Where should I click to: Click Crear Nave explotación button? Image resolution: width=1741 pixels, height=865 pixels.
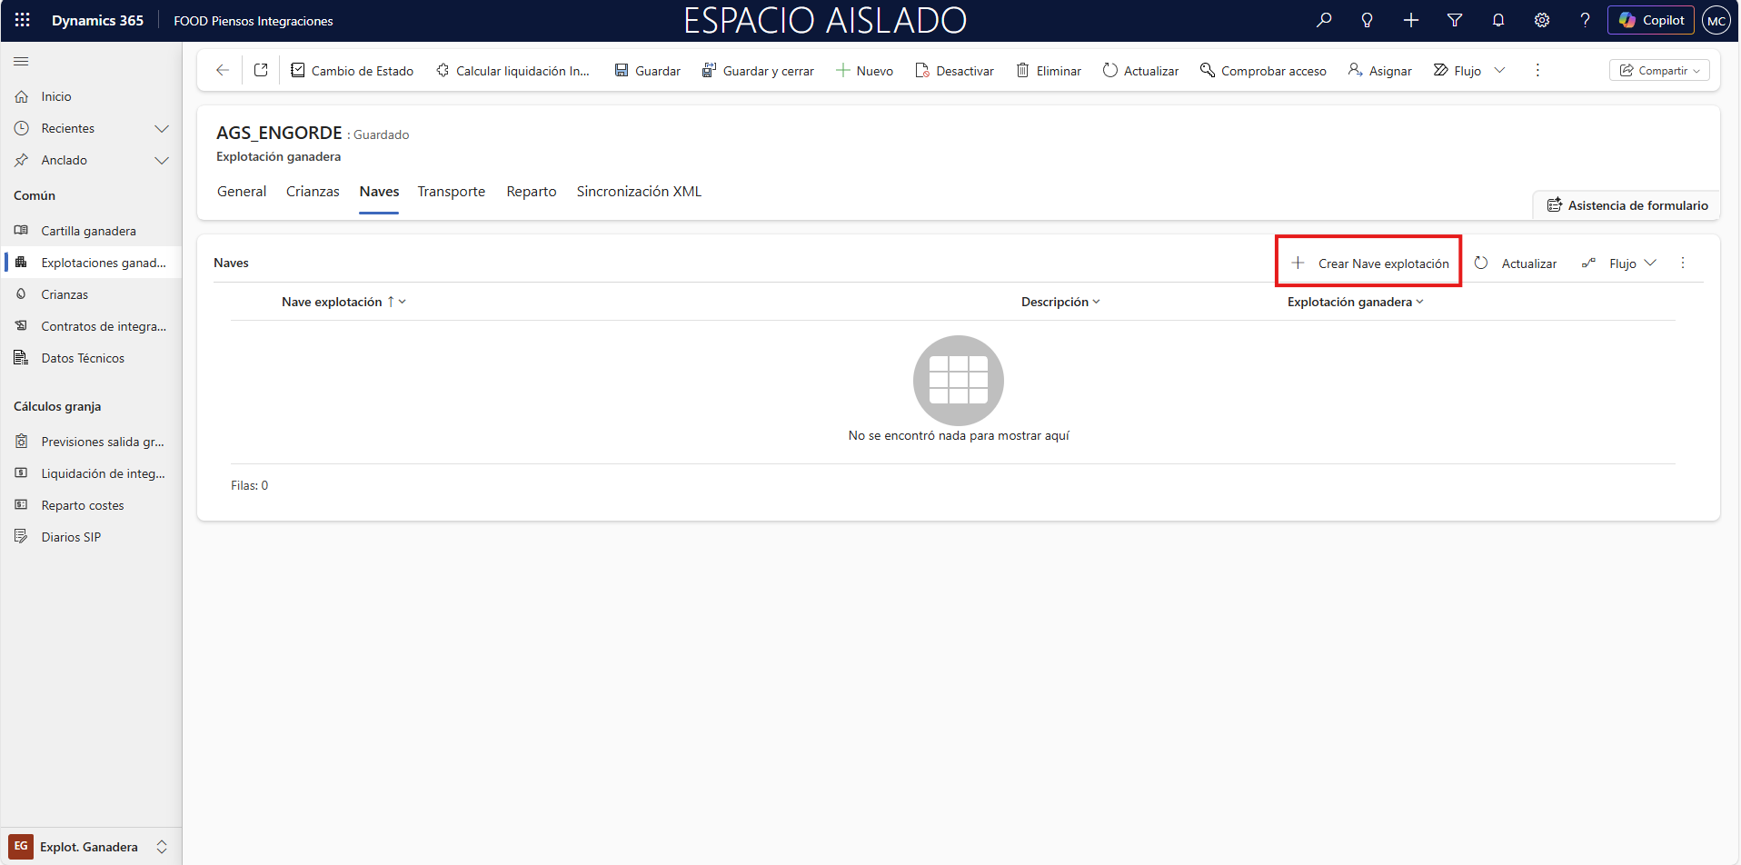(1370, 263)
